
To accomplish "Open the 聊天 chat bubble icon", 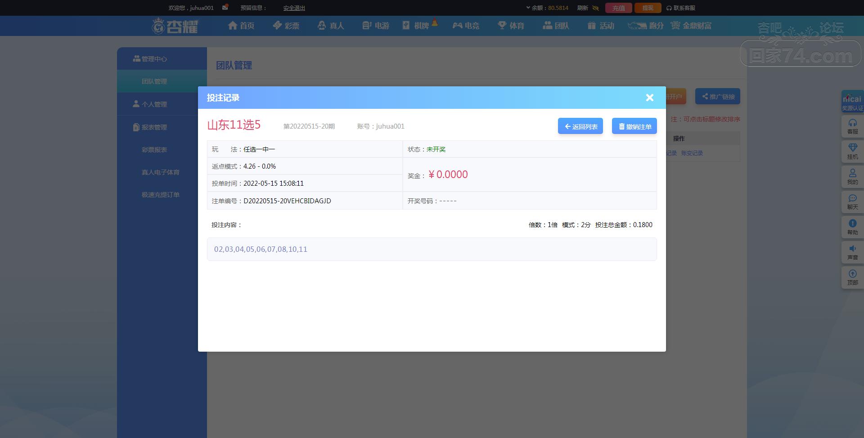I will pos(852,198).
